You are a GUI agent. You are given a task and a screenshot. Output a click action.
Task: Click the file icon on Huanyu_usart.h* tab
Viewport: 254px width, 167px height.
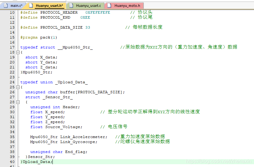[x=31, y=6]
